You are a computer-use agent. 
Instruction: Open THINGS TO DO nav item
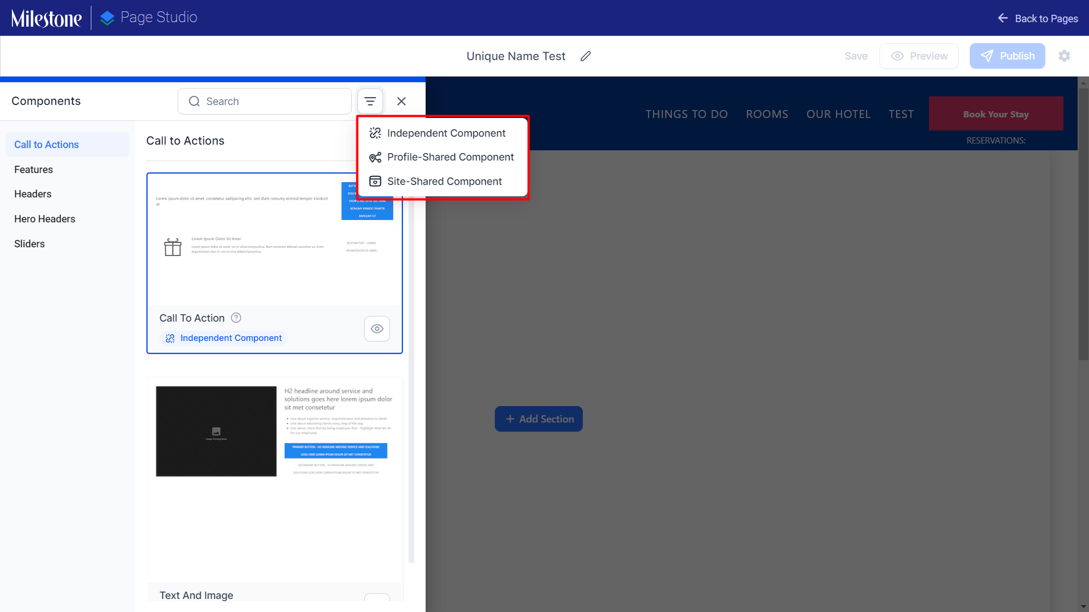coord(687,114)
